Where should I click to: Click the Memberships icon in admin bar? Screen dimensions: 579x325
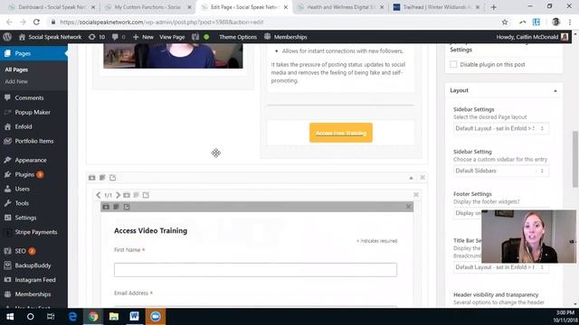[268, 36]
